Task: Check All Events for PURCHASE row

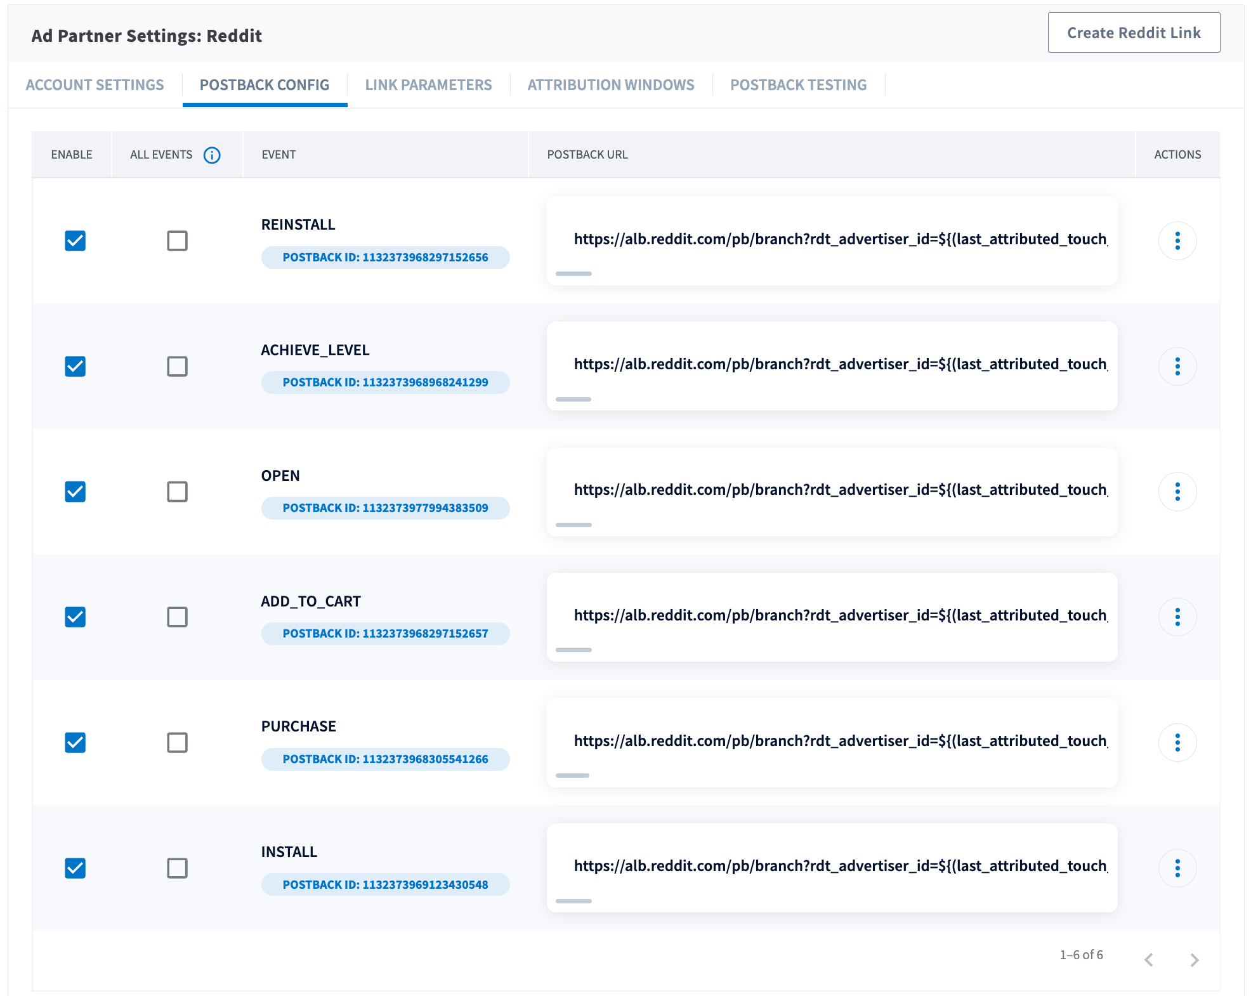Action: point(177,742)
